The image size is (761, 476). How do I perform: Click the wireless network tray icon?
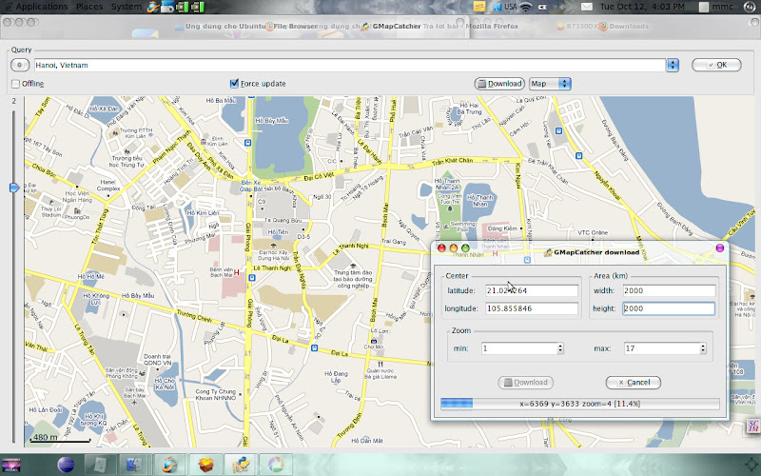(526, 7)
